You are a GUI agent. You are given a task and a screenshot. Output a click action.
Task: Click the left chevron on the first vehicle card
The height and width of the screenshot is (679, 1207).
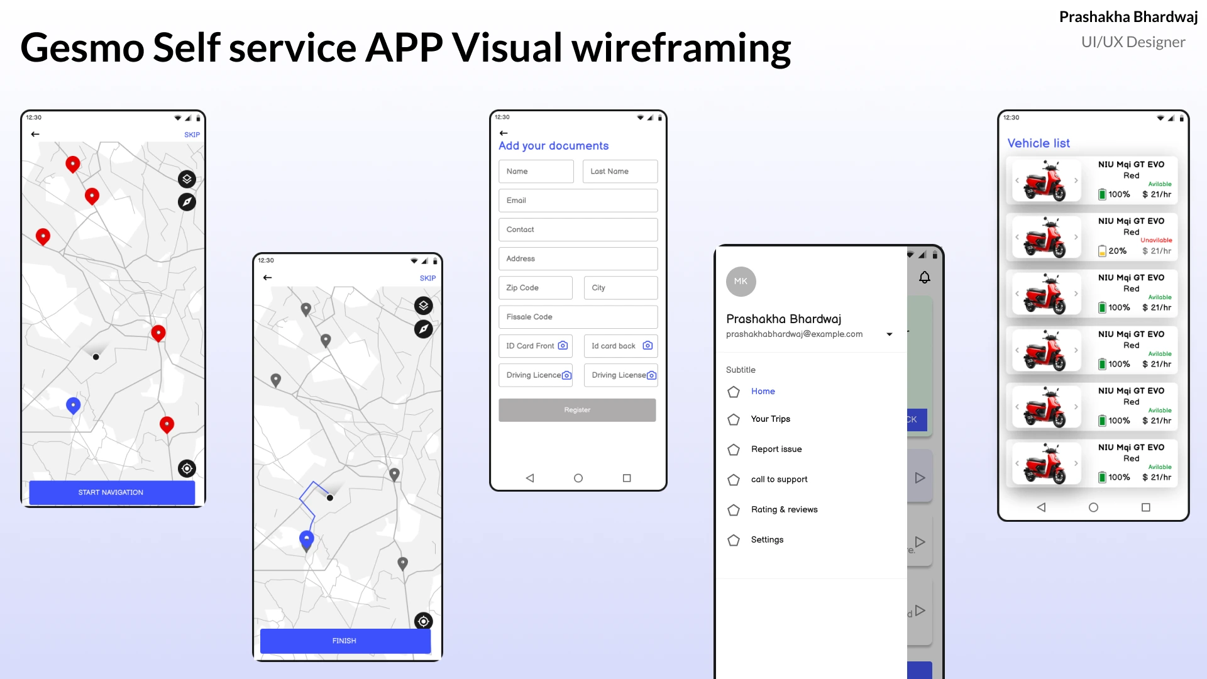[1017, 180]
